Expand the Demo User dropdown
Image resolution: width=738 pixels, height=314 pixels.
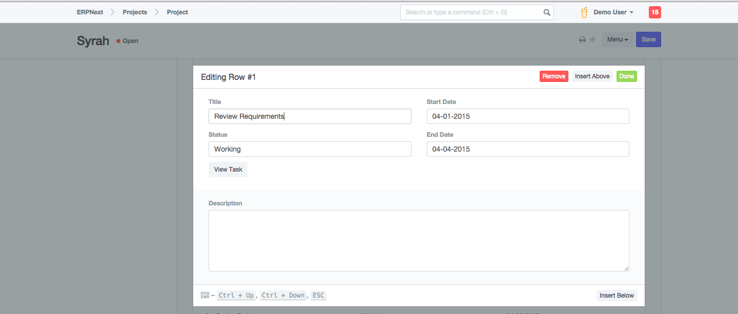pyautogui.click(x=613, y=12)
